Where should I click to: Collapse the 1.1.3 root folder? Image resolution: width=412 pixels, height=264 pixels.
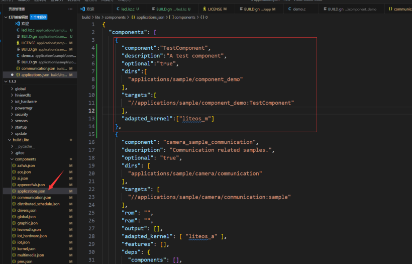[x=6, y=81]
